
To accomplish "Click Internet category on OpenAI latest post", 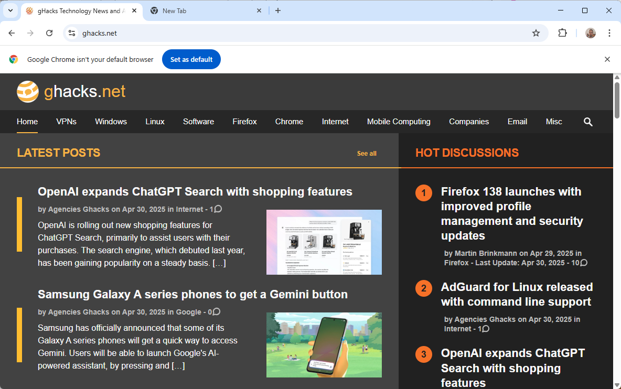I will [x=189, y=209].
